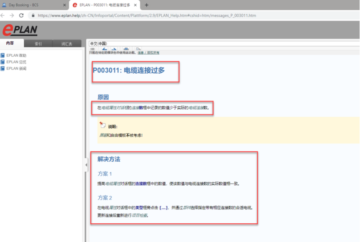Close the EPLAN P003011 tab

[135, 5]
